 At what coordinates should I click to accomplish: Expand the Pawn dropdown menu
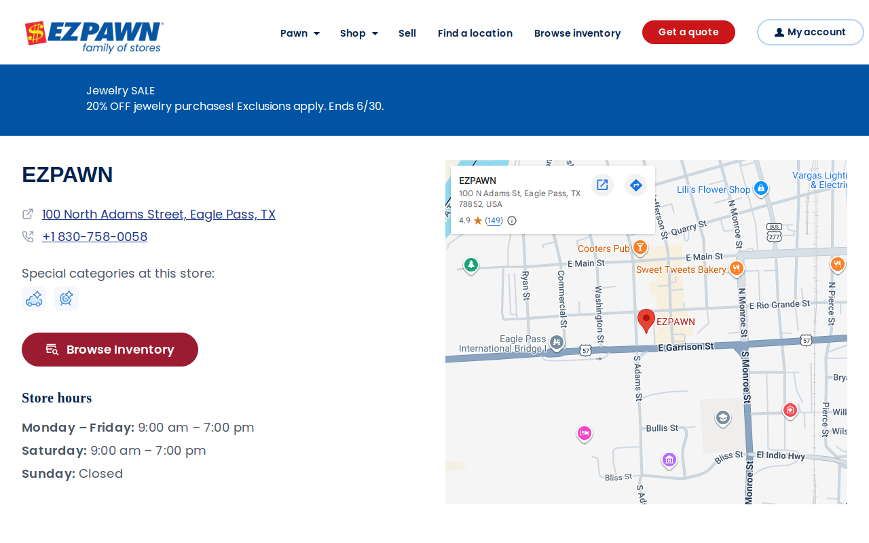tap(300, 33)
